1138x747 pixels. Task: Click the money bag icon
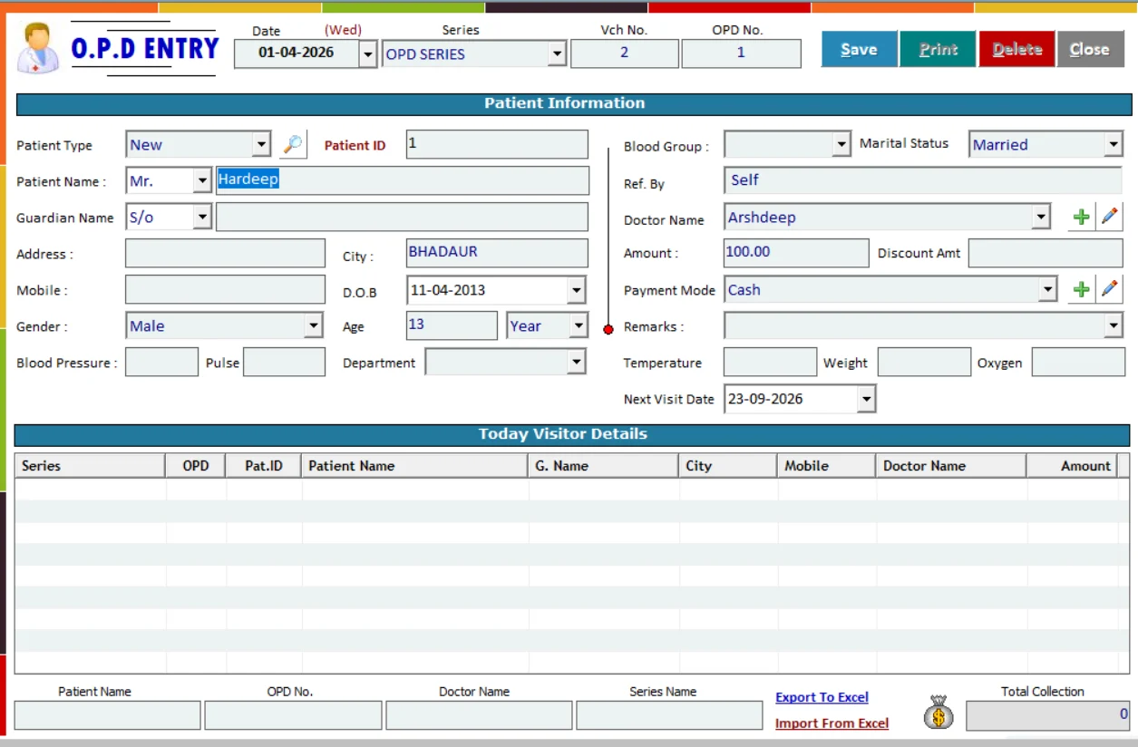(939, 712)
